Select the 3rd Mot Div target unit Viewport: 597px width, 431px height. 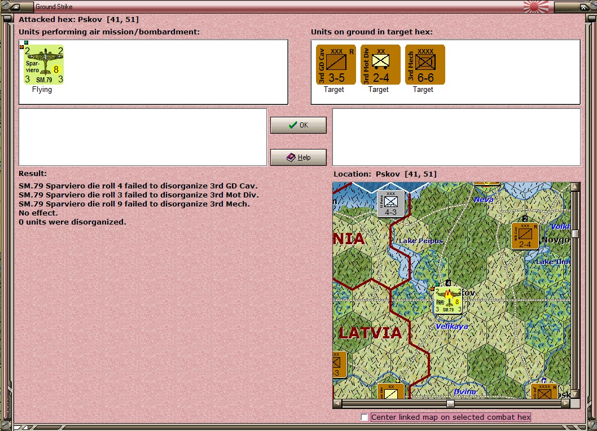click(x=380, y=64)
